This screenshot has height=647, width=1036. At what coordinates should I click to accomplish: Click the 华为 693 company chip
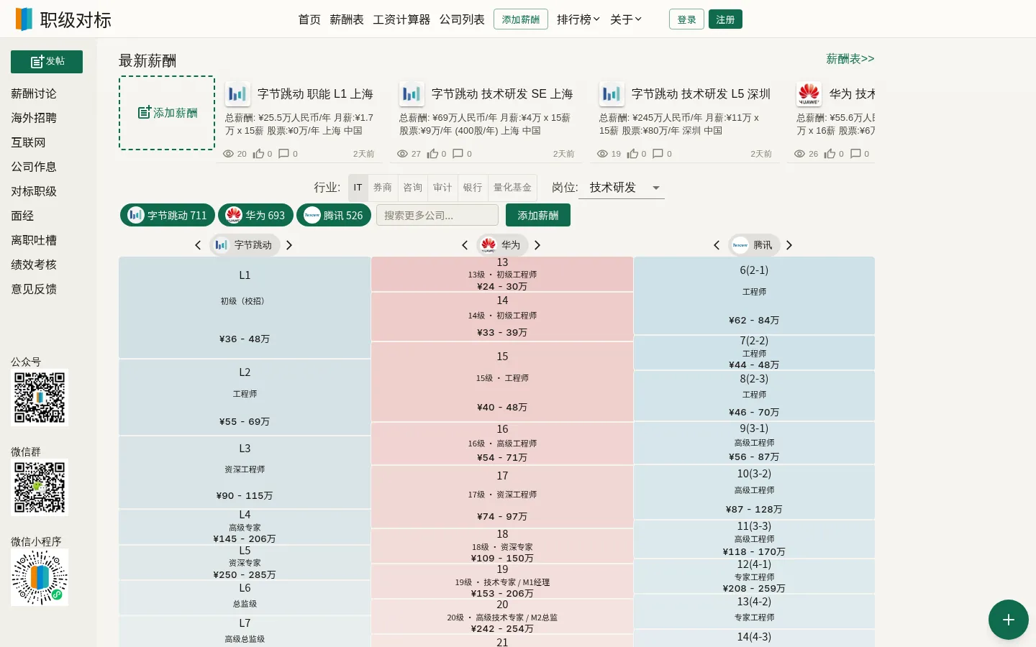click(255, 215)
